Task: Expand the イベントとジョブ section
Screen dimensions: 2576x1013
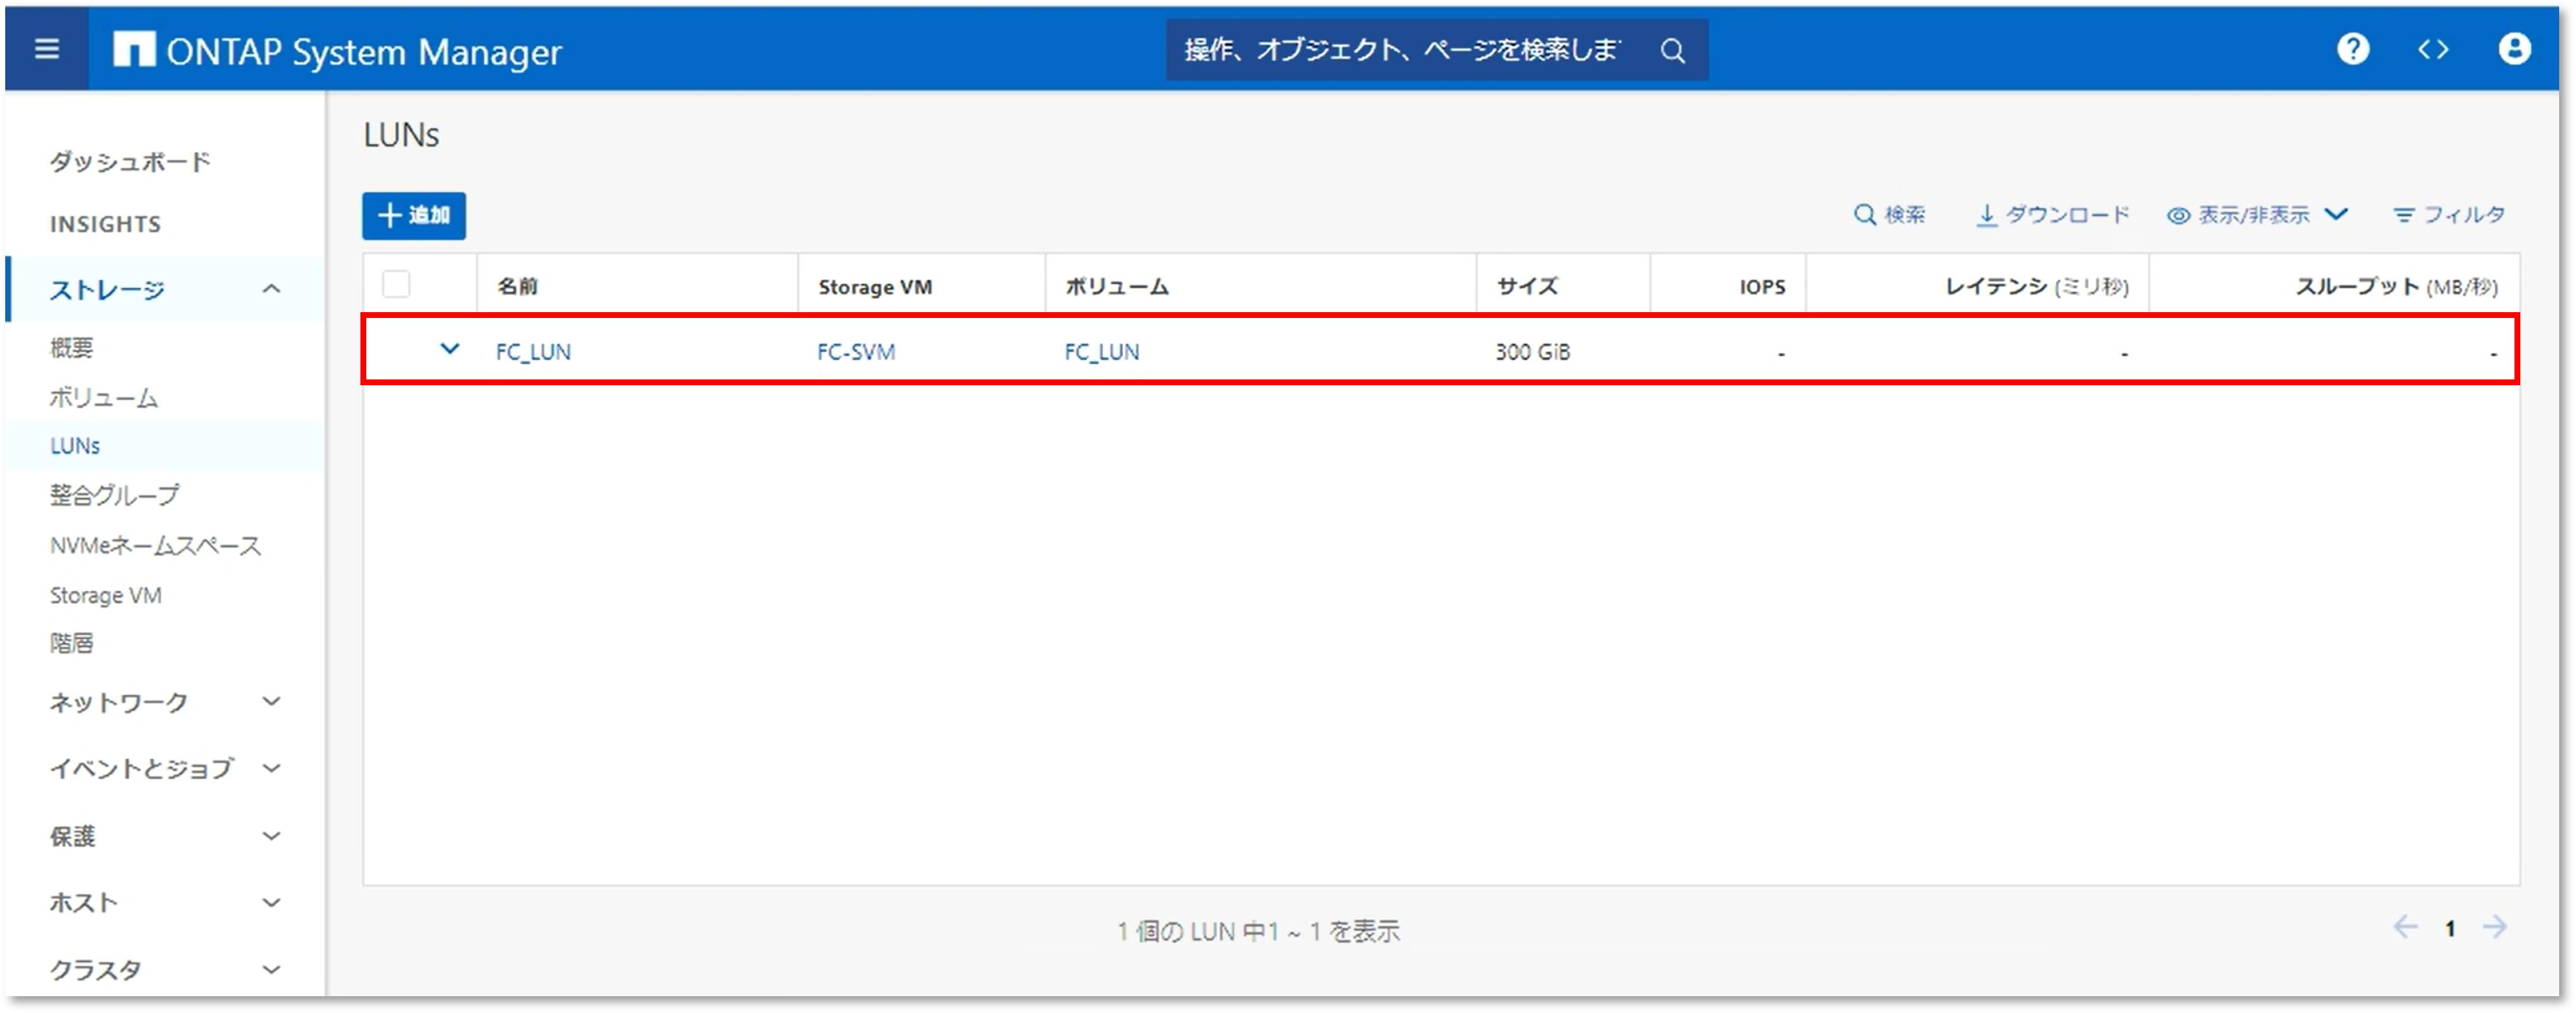Action: (165, 768)
